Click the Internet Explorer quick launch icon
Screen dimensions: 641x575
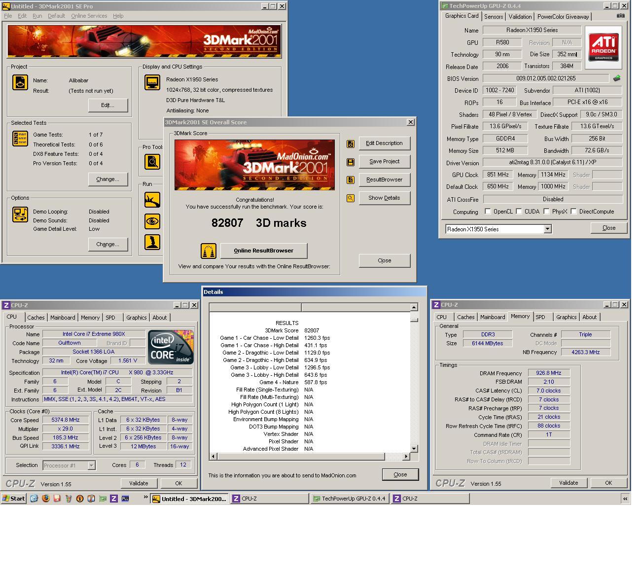(34, 499)
